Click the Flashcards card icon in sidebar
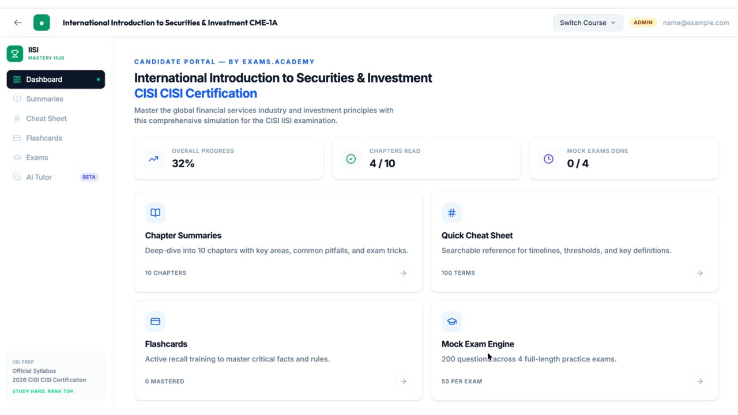Viewport: 738px width, 415px height. pos(17,138)
